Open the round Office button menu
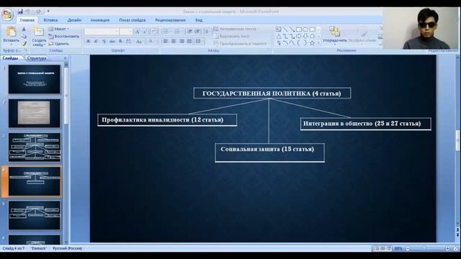 pos(7,14)
